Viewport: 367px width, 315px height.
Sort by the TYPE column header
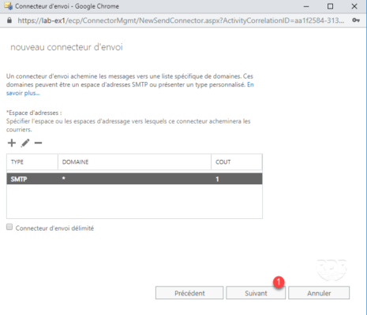[x=32, y=162]
